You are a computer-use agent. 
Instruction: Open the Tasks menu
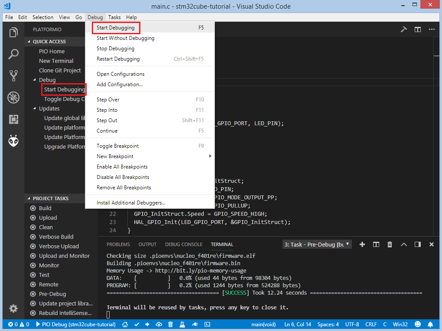coord(114,17)
